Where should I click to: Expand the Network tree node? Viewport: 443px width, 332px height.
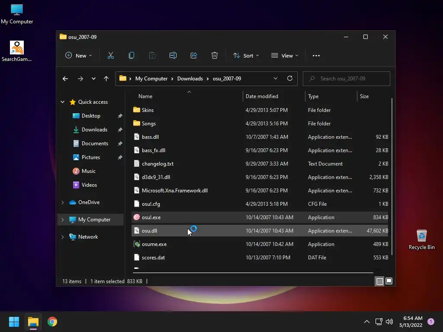(62, 237)
